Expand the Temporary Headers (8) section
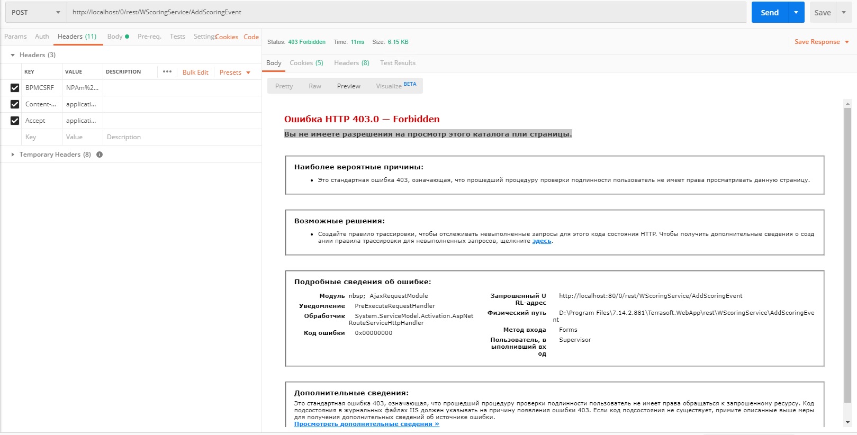Screen dimensions: 857x435 (x=13, y=155)
